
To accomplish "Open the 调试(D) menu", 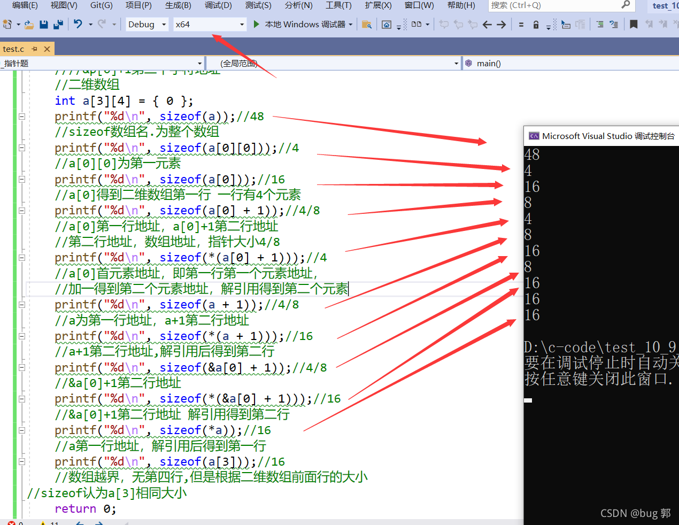I will [218, 5].
